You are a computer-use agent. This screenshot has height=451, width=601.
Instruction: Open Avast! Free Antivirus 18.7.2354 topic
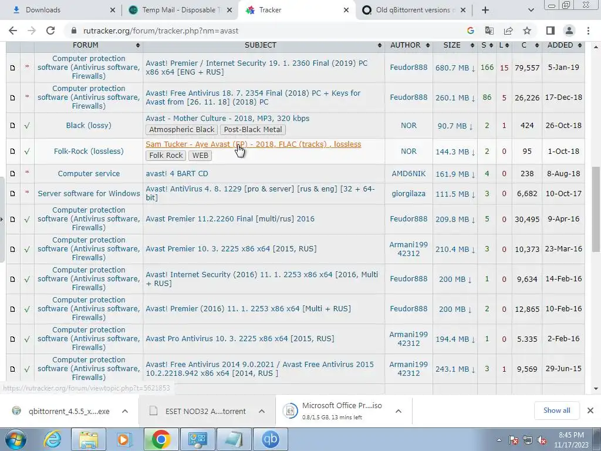(253, 97)
